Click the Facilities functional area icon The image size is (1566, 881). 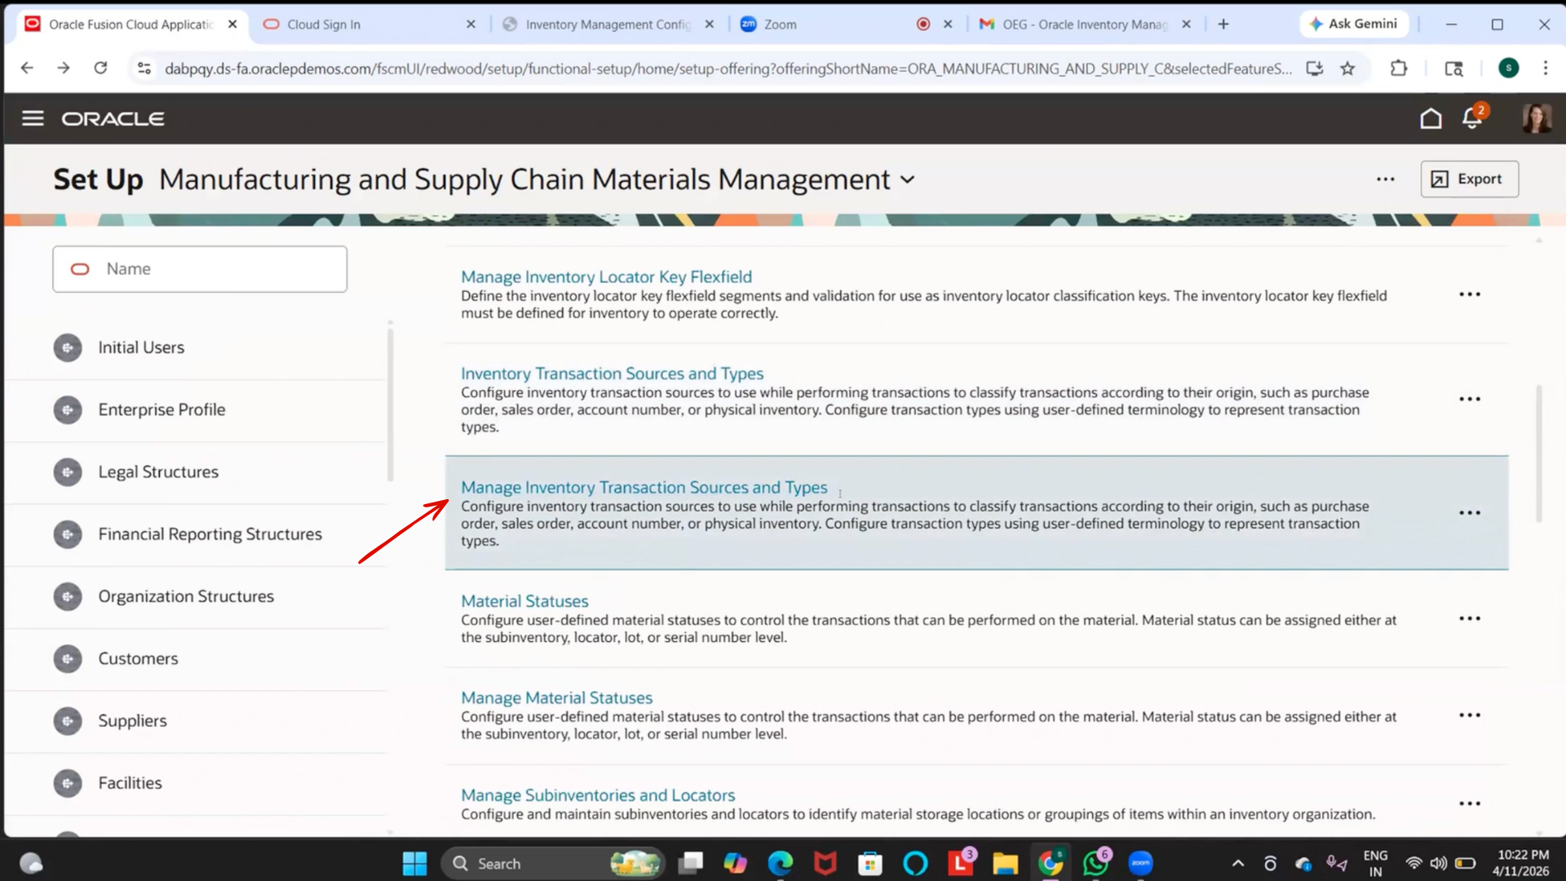[68, 783]
